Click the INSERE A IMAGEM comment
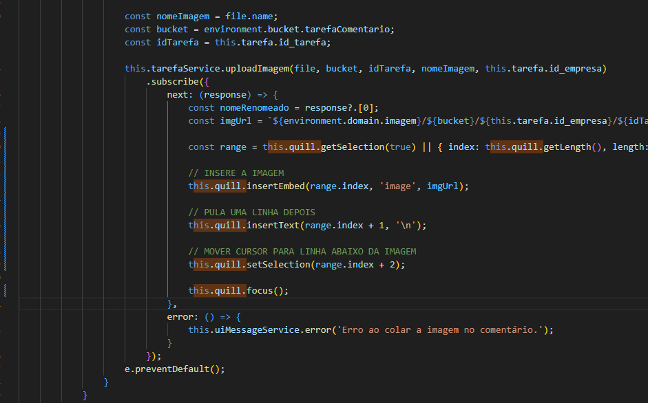 click(x=236, y=173)
